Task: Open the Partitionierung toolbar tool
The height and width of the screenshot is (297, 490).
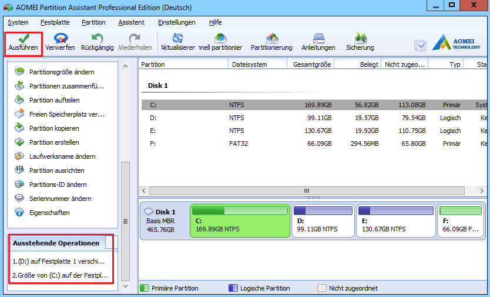Action: (271, 43)
